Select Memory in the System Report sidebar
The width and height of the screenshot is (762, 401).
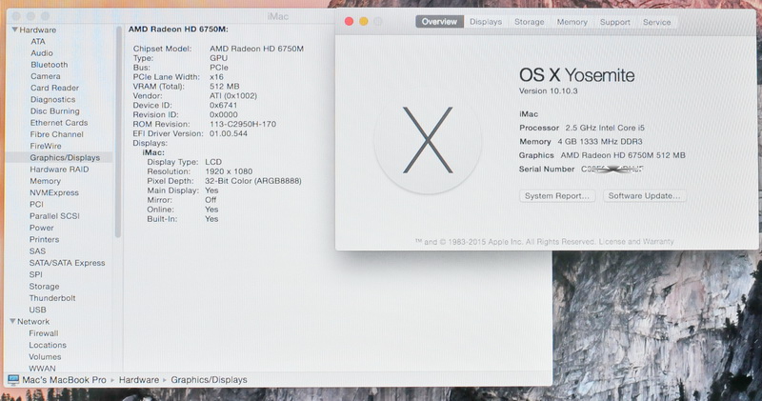(45, 181)
